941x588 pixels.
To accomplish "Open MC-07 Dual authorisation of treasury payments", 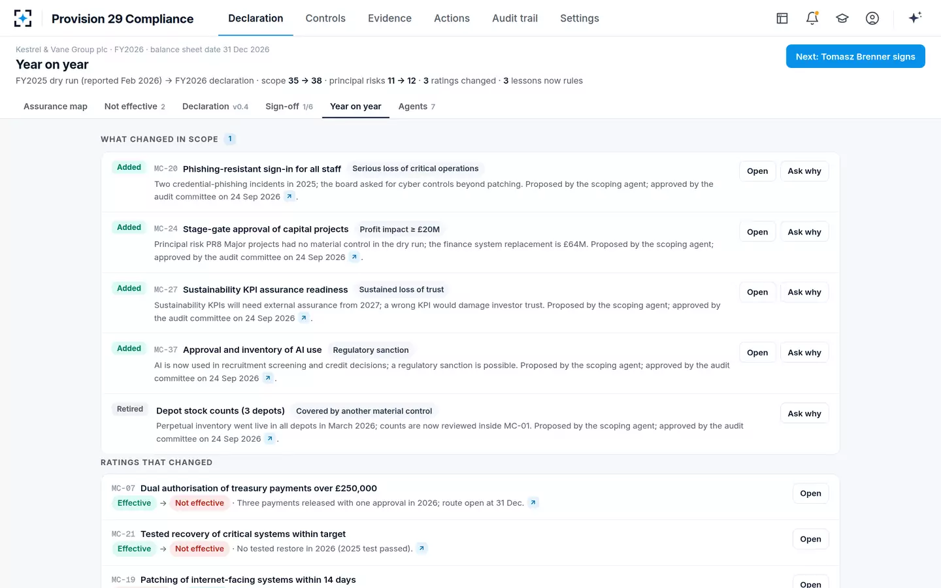I will tap(810, 493).
